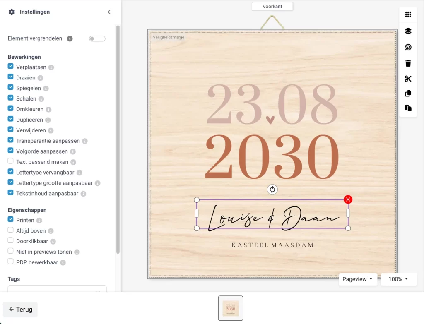Select the page thumbnail at bottom
The width and height of the screenshot is (424, 324).
pos(231,308)
